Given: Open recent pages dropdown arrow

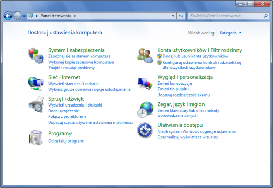Looking at the screenshot, I should (x=25, y=16).
